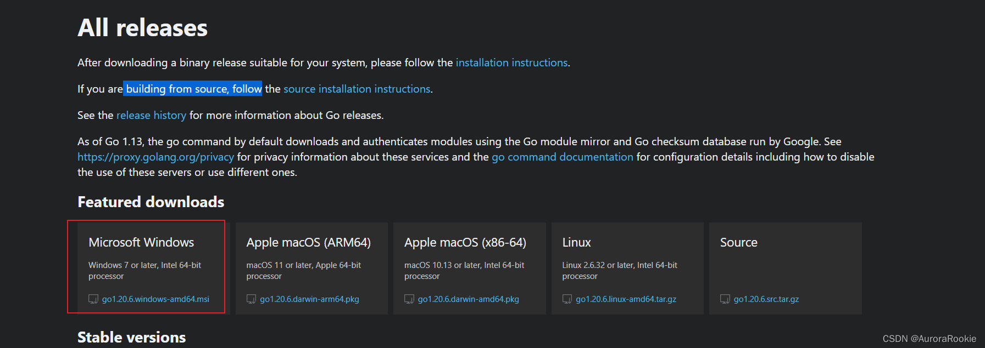Click download icon beside go1.20.6.darwin-amd64.pkg
985x348 pixels.
pos(409,299)
